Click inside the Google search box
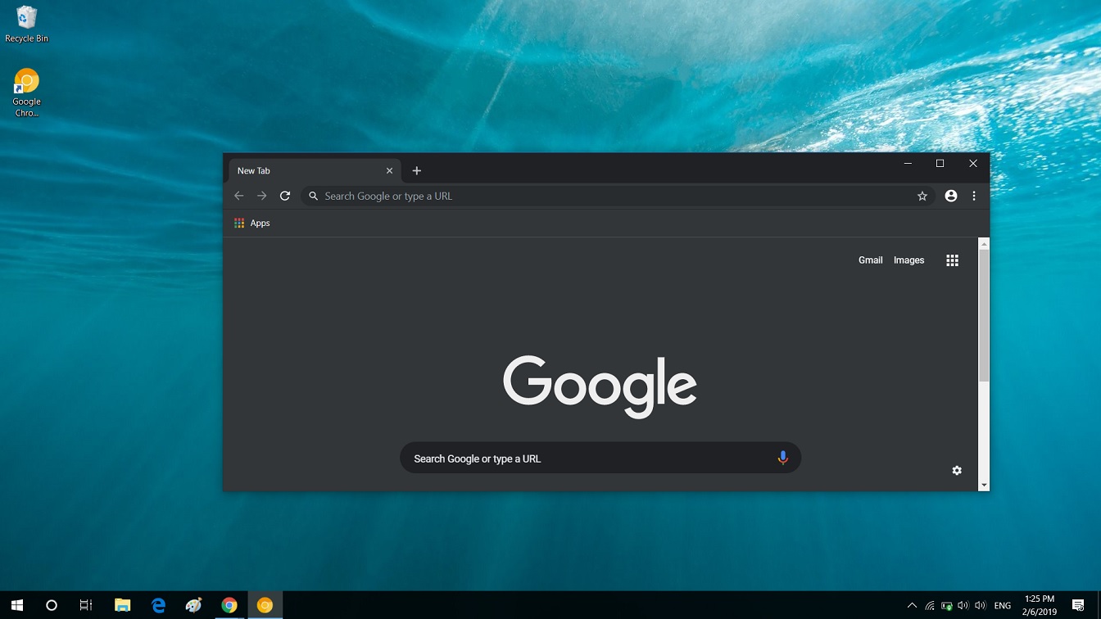This screenshot has width=1101, height=619. [x=573, y=458]
